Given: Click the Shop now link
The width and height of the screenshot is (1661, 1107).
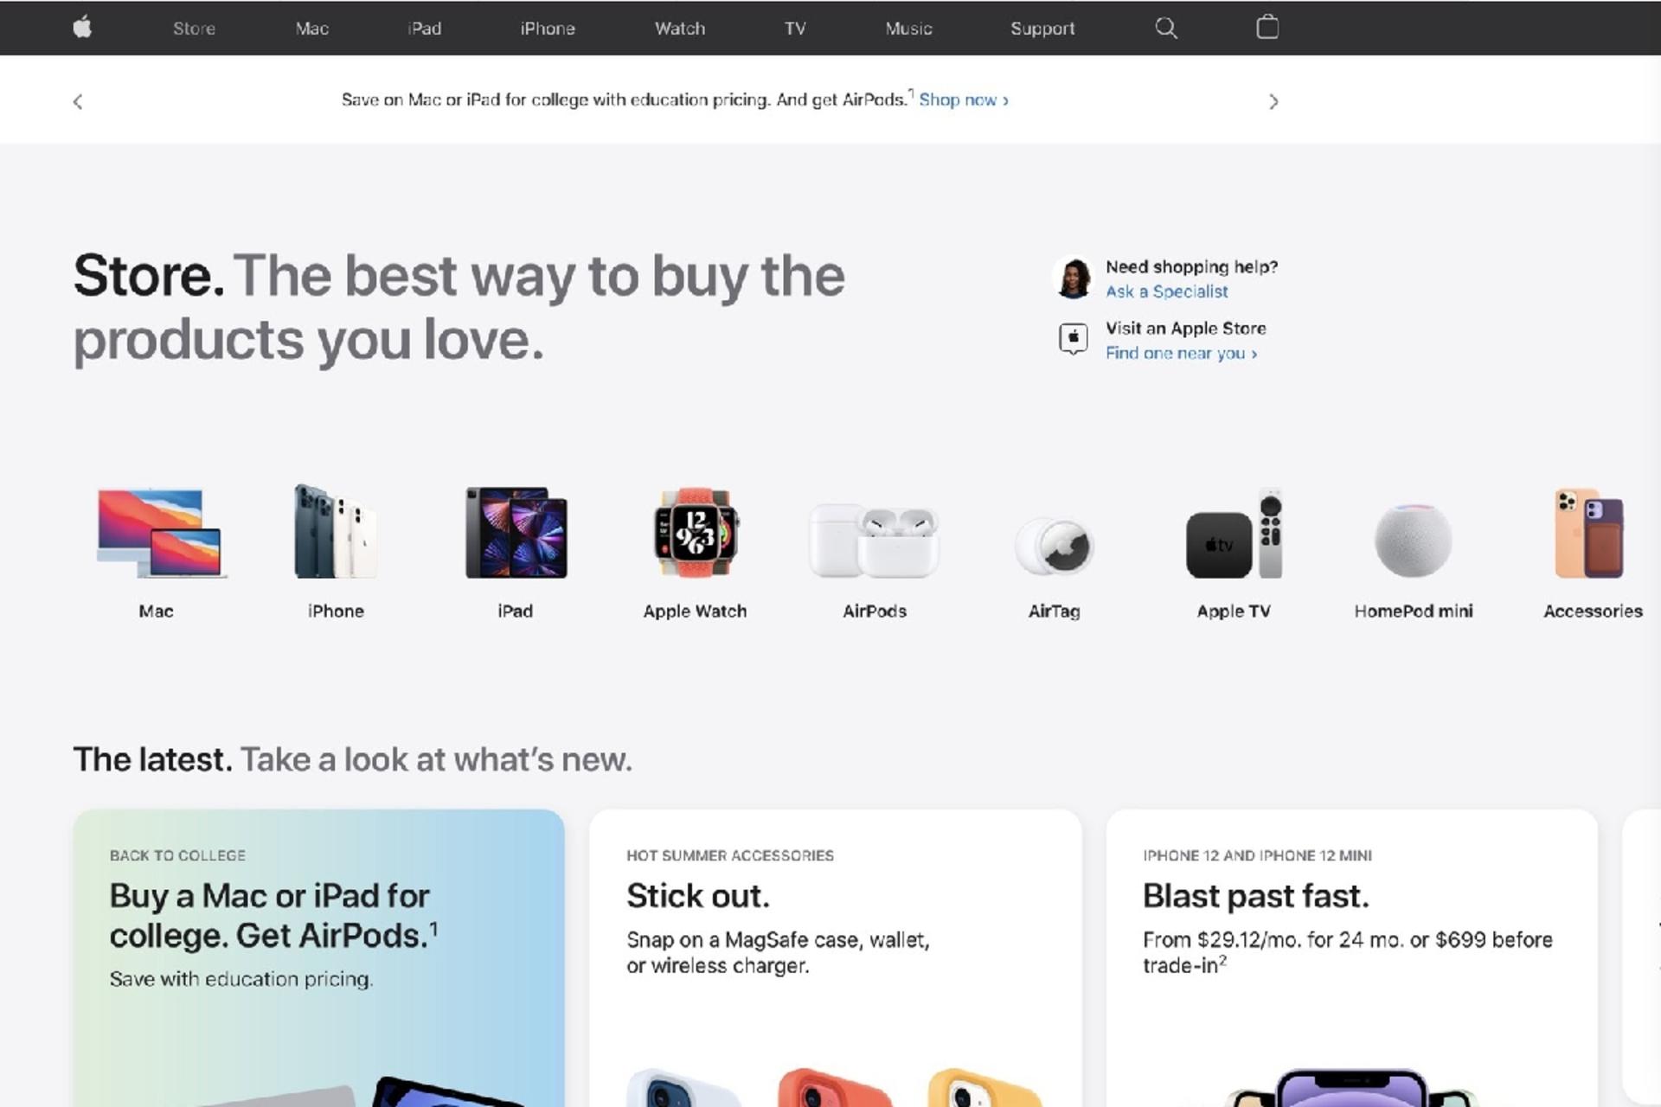Looking at the screenshot, I should [964, 100].
